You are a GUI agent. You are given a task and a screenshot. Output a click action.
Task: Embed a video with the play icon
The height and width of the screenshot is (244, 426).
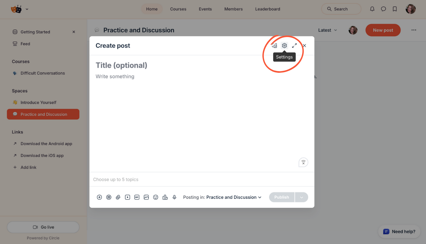127,197
